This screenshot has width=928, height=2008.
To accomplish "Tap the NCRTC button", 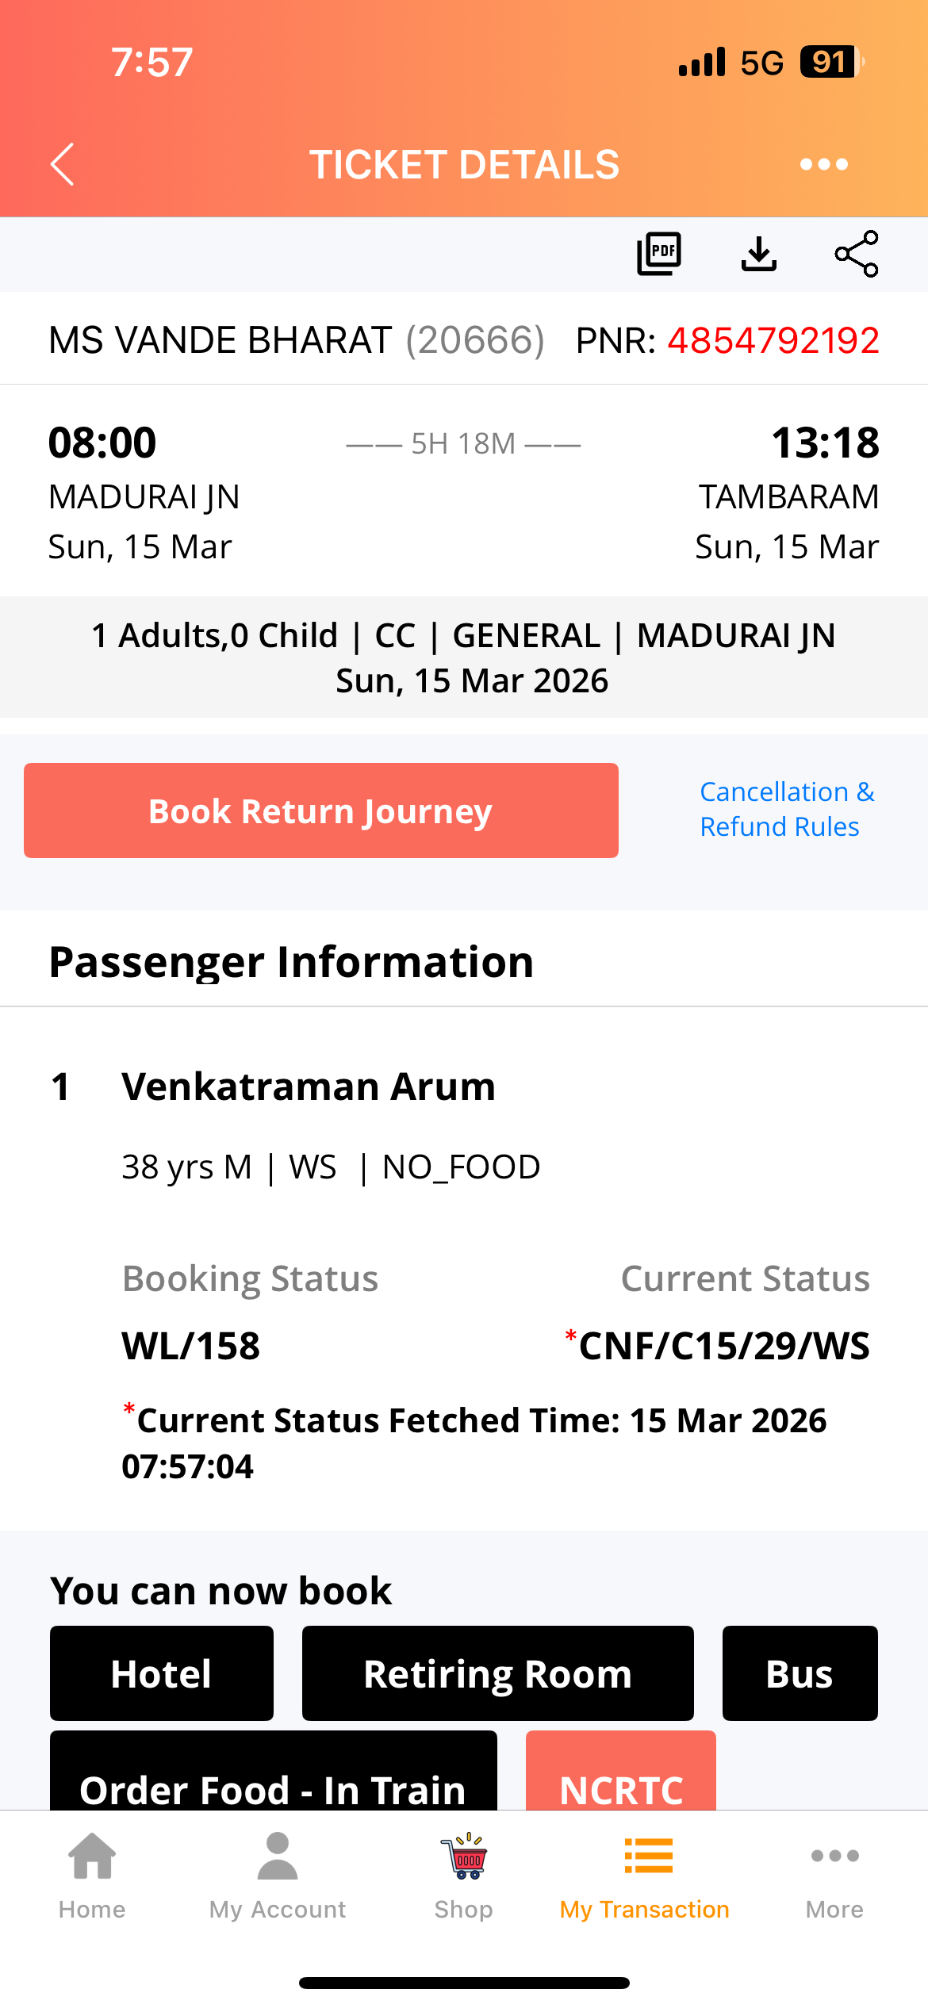I will pyautogui.click(x=621, y=1776).
